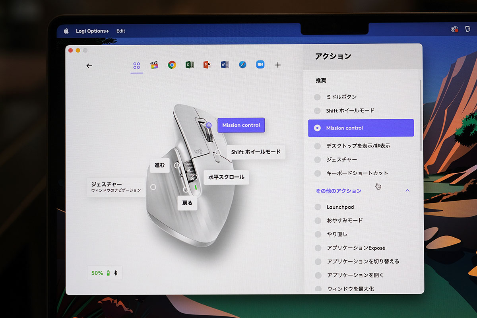Add an application with the plus icon
Viewport: 477px width, 318px height.
278,65
